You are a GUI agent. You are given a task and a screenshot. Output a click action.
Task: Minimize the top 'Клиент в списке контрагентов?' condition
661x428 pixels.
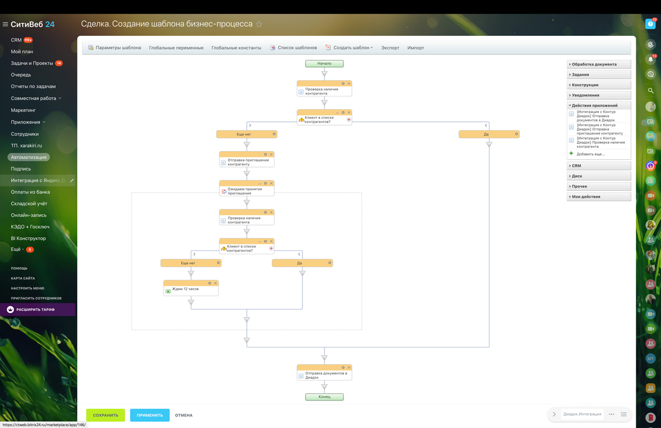click(x=337, y=113)
